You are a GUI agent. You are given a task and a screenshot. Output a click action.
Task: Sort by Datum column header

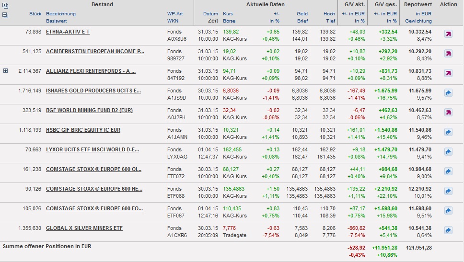coord(210,14)
